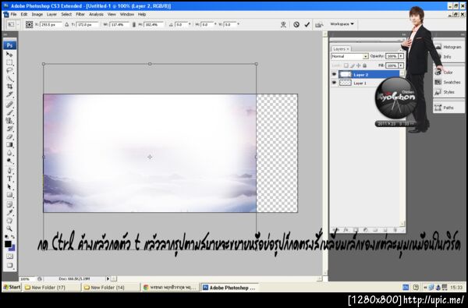Screen dimensions: 468x308
Task: Toggle lock transparent pixels
Action: point(346,65)
